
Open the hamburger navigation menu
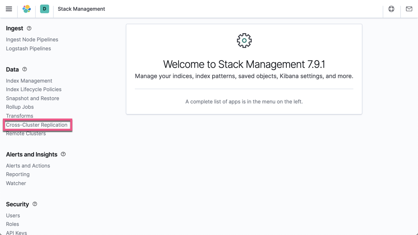click(x=9, y=9)
